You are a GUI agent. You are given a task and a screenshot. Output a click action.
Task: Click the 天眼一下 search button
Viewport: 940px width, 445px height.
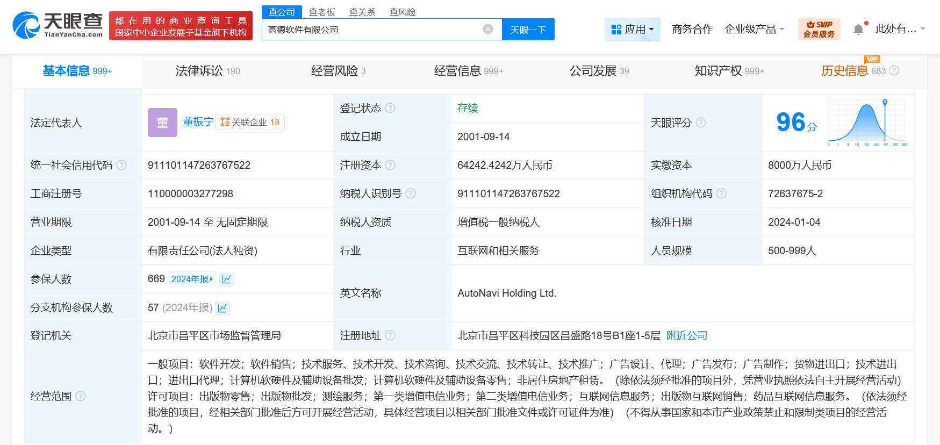pyautogui.click(x=528, y=30)
